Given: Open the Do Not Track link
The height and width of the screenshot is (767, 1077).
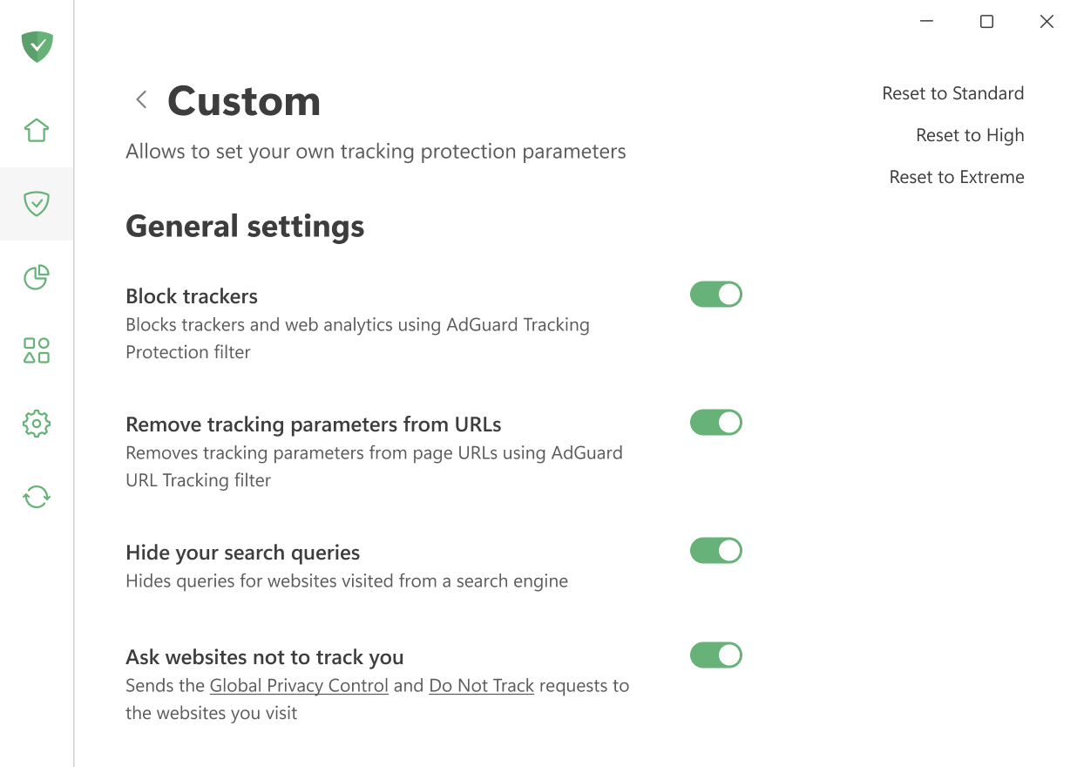Looking at the screenshot, I should [x=481, y=685].
